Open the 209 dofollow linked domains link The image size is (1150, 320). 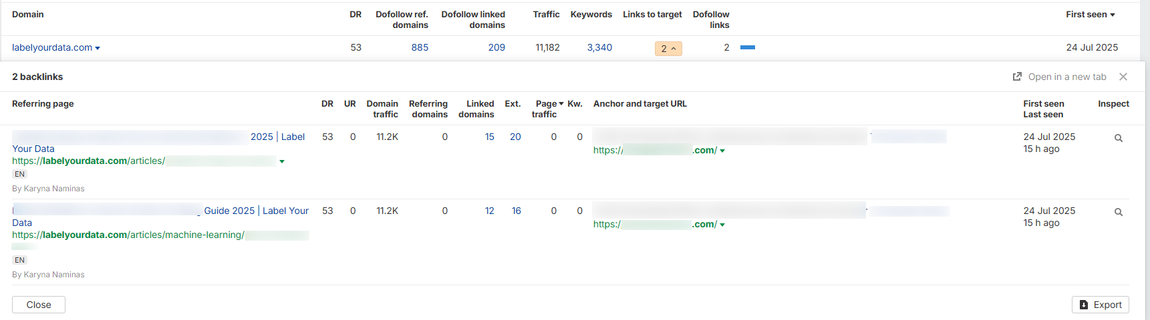(496, 47)
